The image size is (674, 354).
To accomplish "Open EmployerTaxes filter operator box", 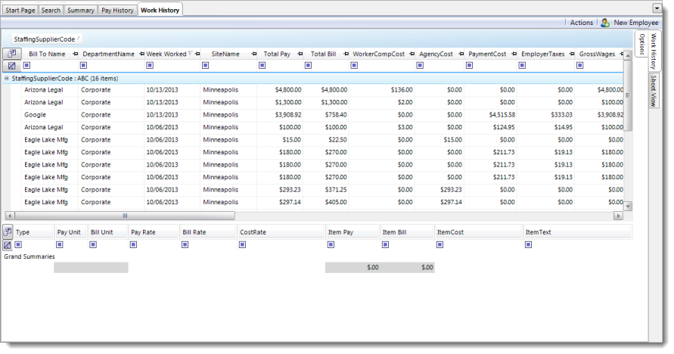I will [522, 65].
